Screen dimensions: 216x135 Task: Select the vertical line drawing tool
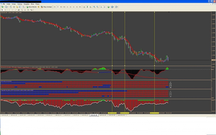9,10
